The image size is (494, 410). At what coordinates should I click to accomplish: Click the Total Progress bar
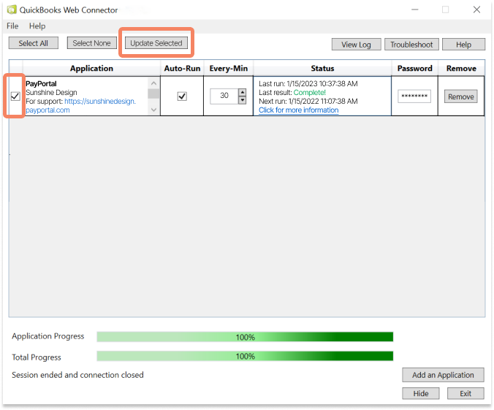[245, 356]
